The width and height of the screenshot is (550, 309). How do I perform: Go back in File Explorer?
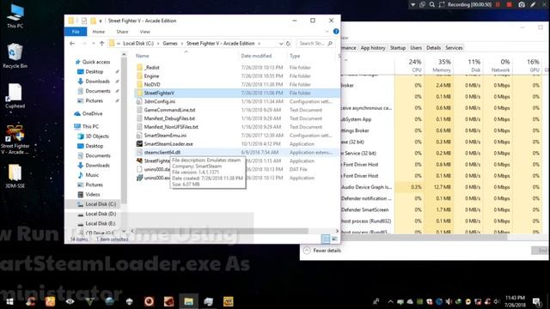(x=72, y=44)
